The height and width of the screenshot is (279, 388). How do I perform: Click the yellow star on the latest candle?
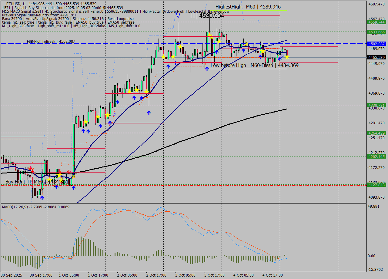point(287,57)
